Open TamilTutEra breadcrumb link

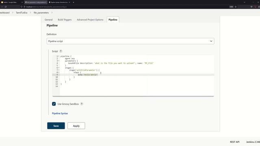[22, 13]
